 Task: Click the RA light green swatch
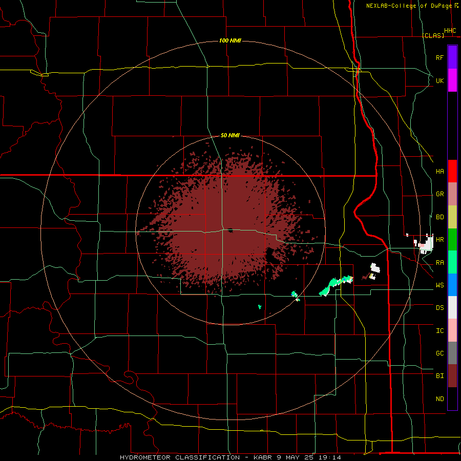point(452,262)
